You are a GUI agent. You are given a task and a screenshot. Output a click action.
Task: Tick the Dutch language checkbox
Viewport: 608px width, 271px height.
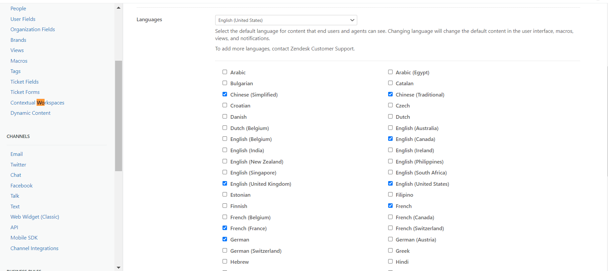390,116
